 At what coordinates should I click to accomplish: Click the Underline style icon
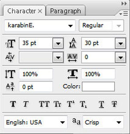click(x=101, y=104)
